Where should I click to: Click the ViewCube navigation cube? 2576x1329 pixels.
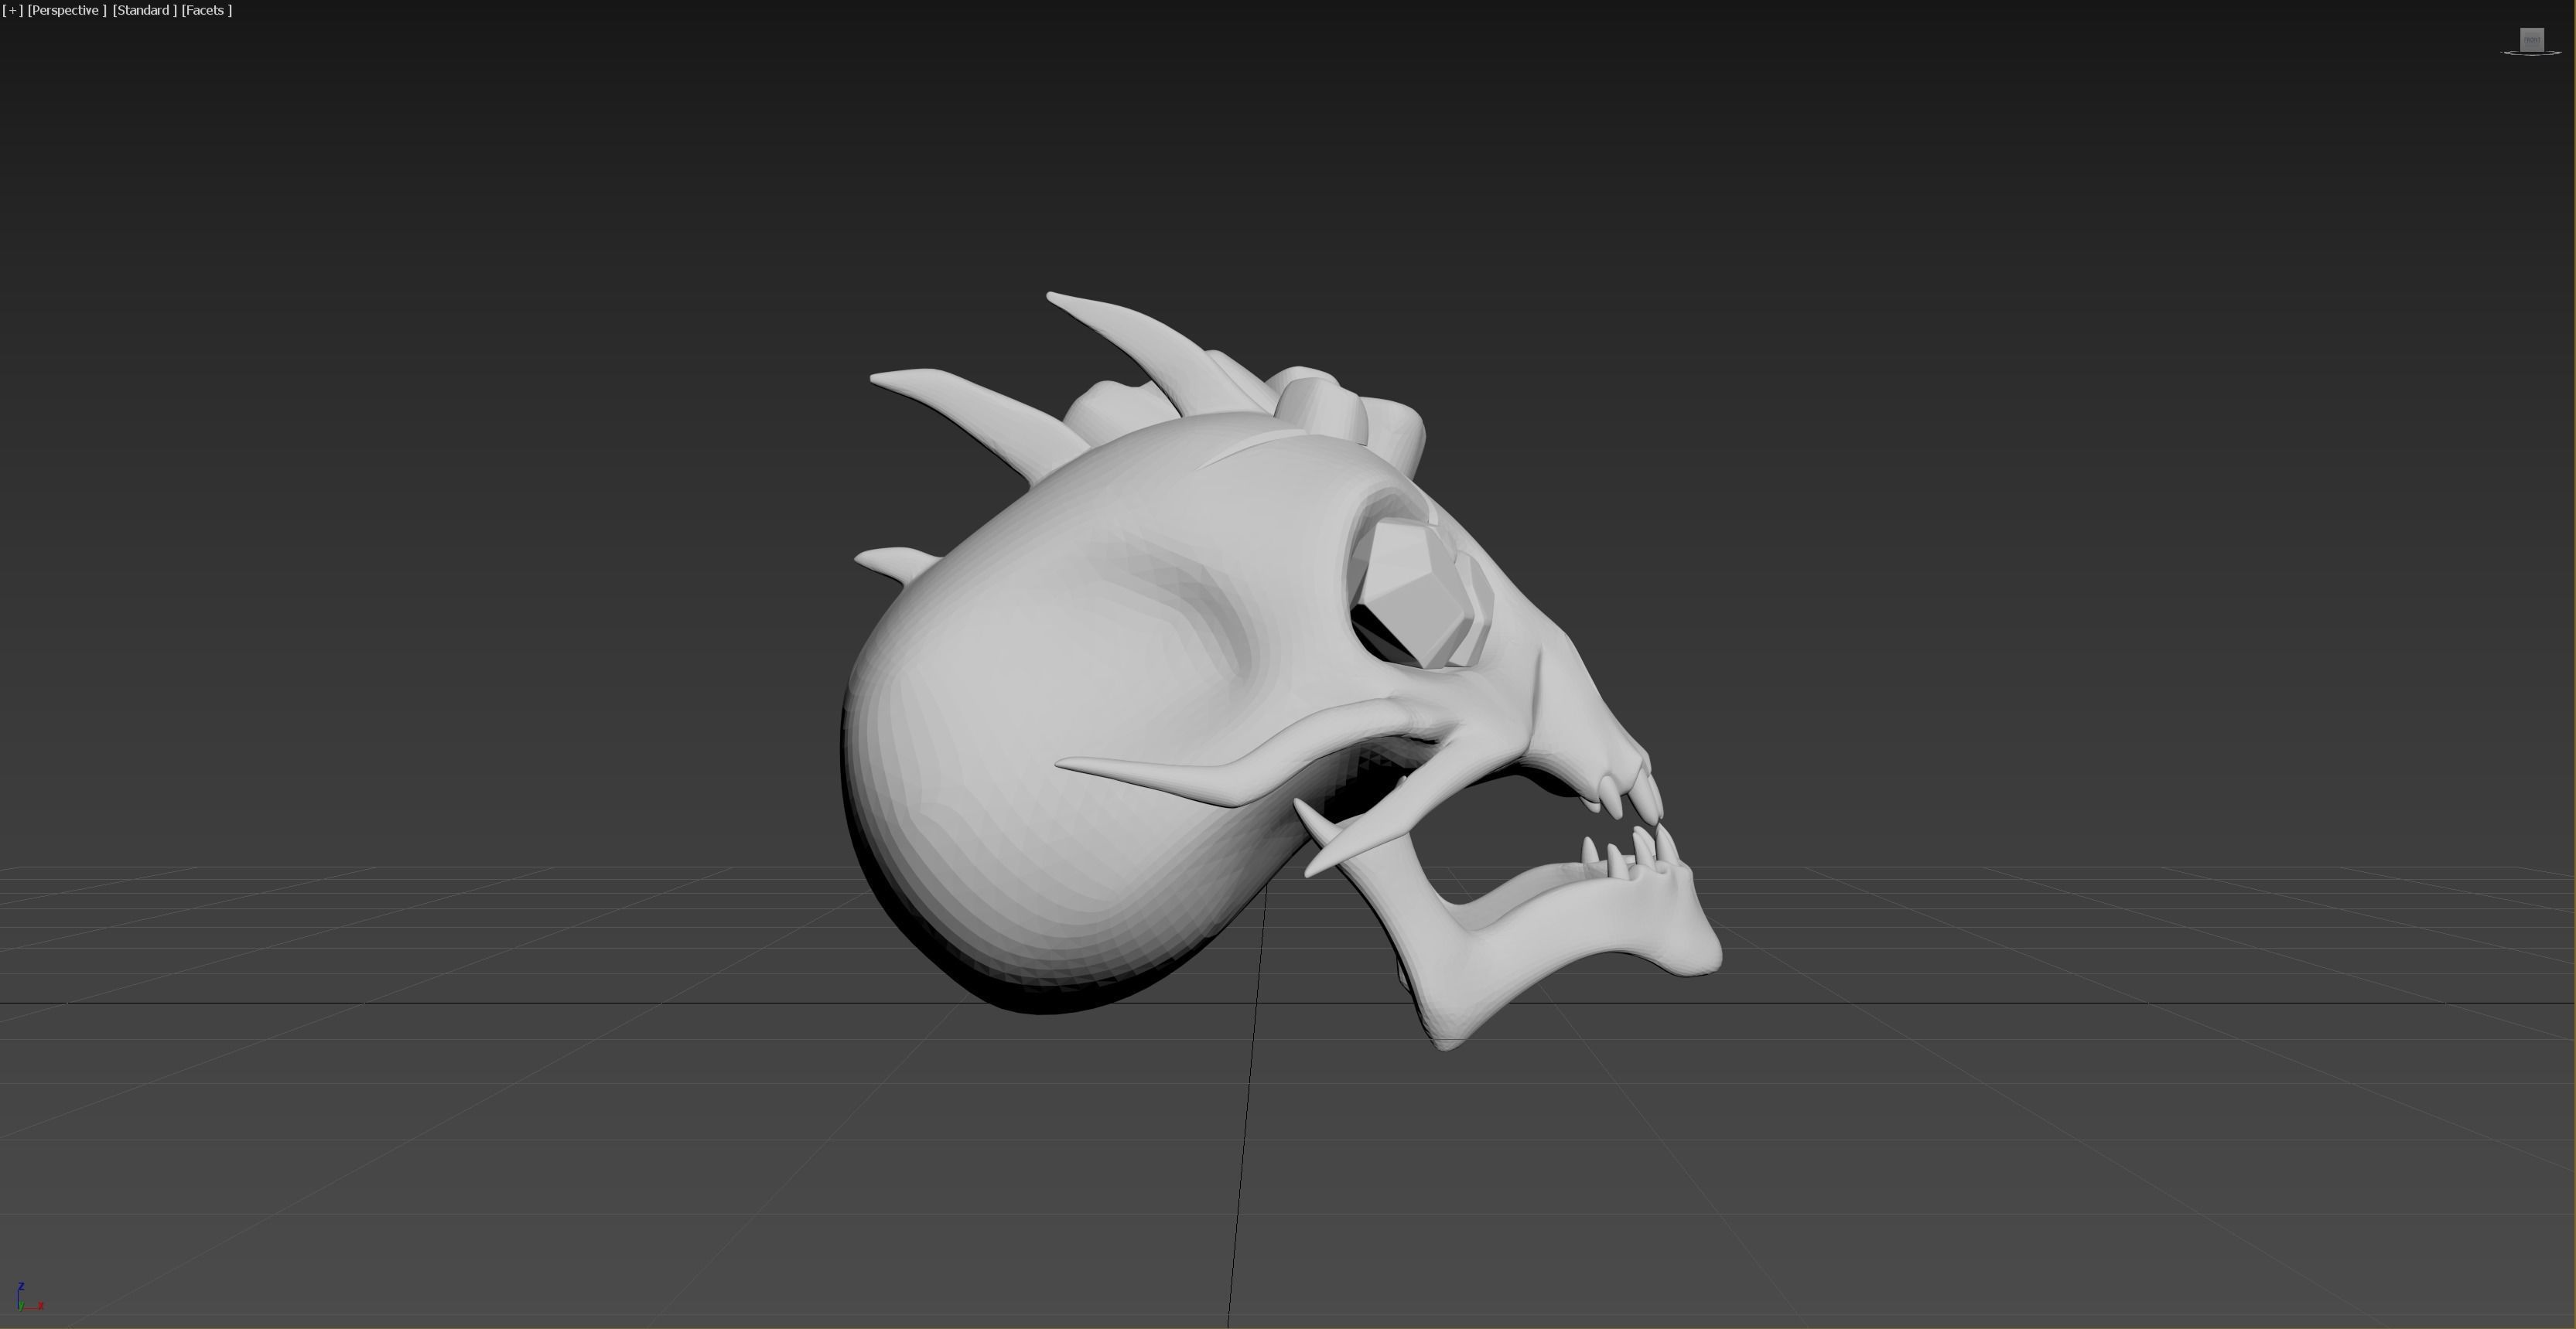(2531, 40)
